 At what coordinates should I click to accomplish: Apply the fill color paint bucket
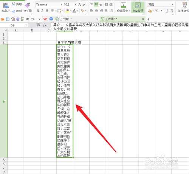tap(68, 11)
